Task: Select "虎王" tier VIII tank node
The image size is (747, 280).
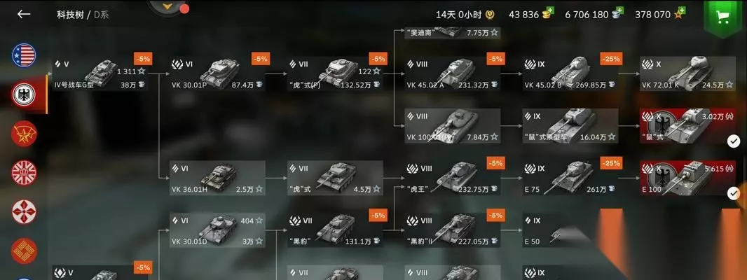Action: click(x=453, y=178)
